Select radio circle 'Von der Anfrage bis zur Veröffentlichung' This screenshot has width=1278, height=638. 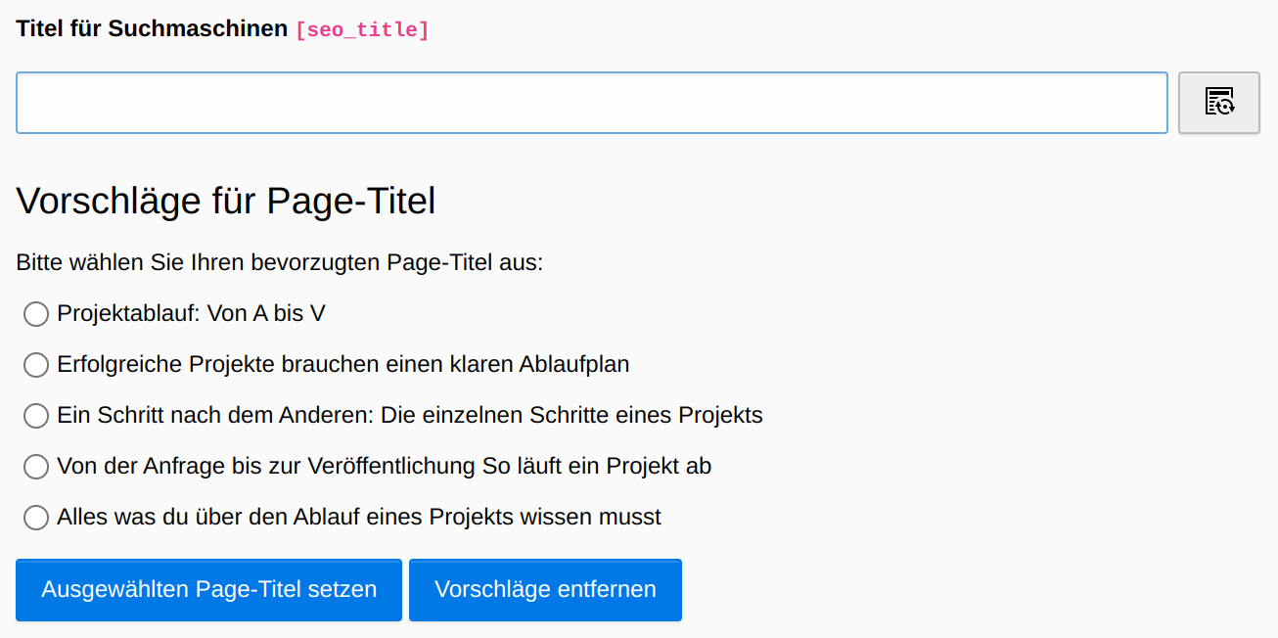(x=36, y=467)
